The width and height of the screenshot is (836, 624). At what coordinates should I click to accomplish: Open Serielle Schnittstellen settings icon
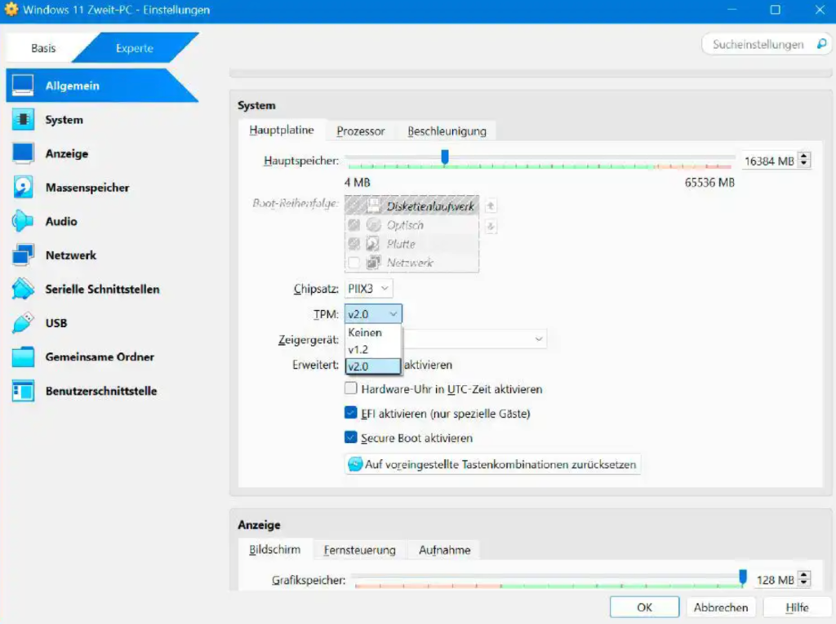pyautogui.click(x=23, y=289)
